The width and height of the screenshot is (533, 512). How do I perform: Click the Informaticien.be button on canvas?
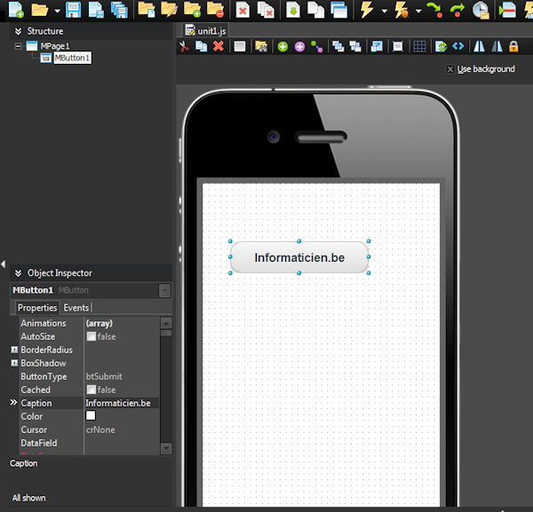[299, 258]
